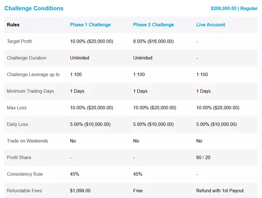Click the Phase 1 Consistency Rule 45% value

(75, 174)
